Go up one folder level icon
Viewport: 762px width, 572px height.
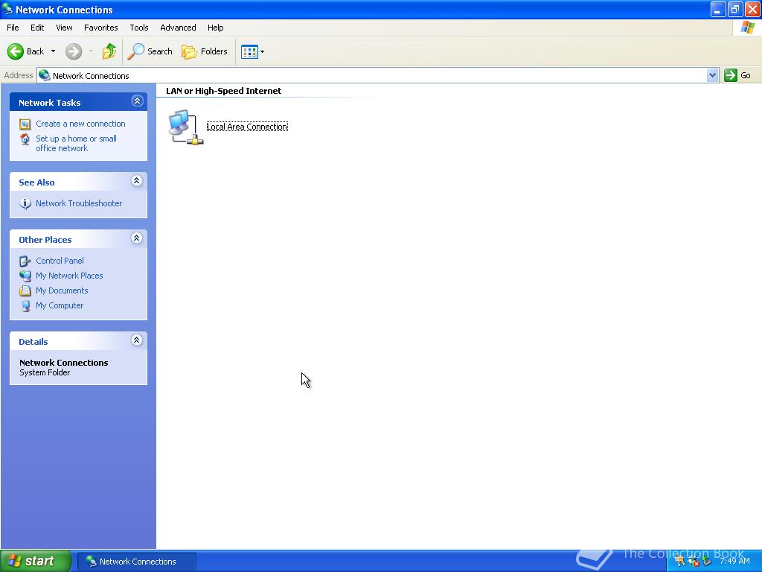109,51
